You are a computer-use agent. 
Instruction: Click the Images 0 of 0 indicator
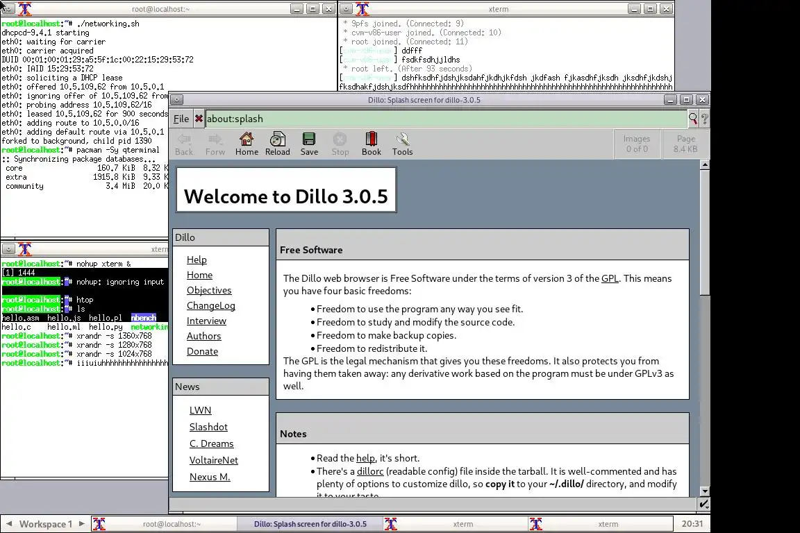tap(637, 144)
